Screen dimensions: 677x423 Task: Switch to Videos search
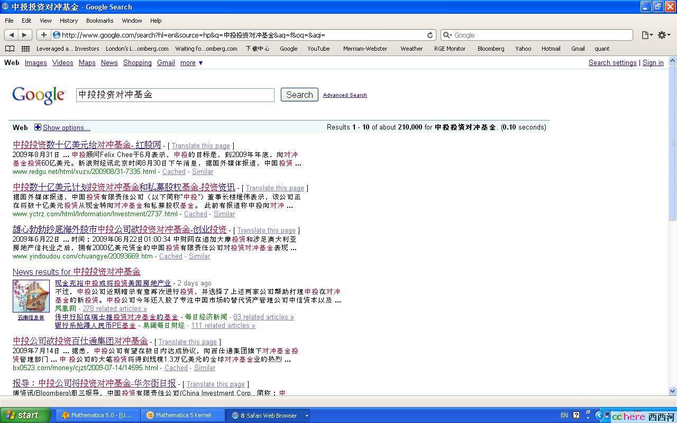pyautogui.click(x=63, y=63)
